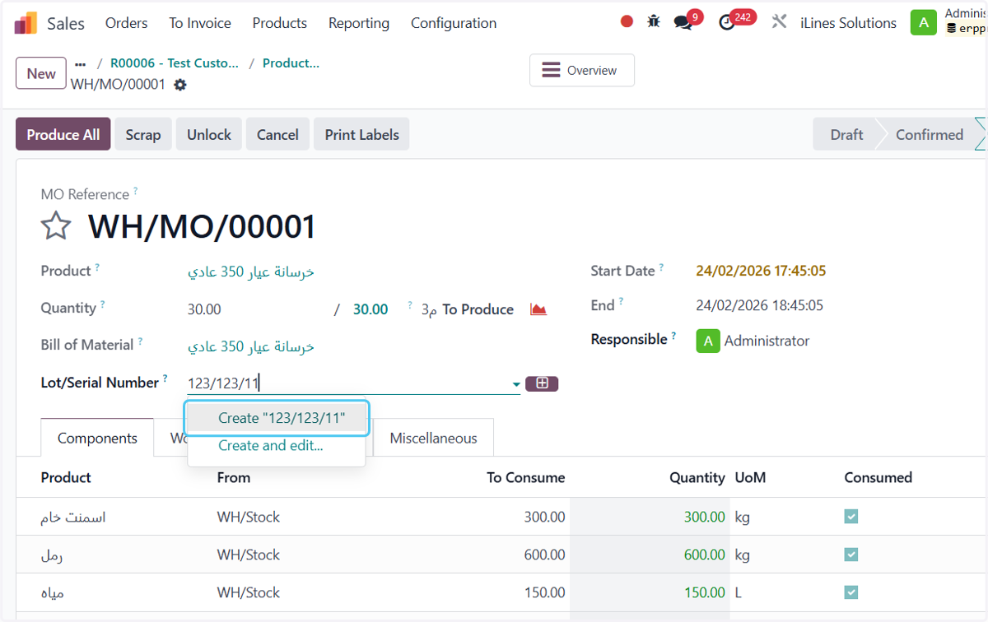Toggle consumed checkbox for رمل

(x=851, y=555)
